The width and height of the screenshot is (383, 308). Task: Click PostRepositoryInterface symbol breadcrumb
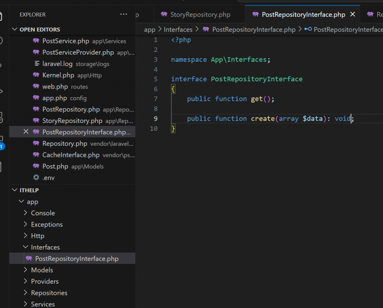coord(348,30)
